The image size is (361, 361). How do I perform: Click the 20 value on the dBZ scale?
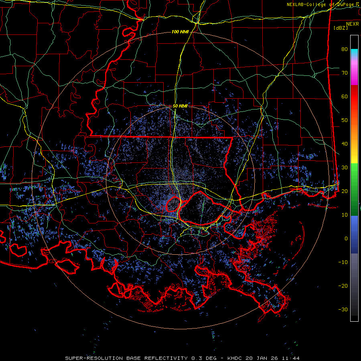coord(345,191)
